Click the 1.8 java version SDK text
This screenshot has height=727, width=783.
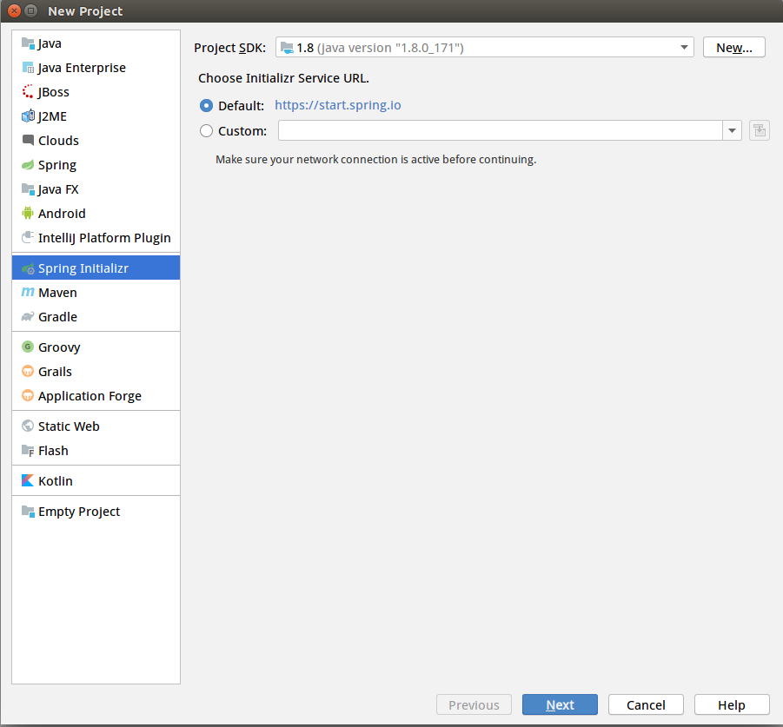point(380,48)
